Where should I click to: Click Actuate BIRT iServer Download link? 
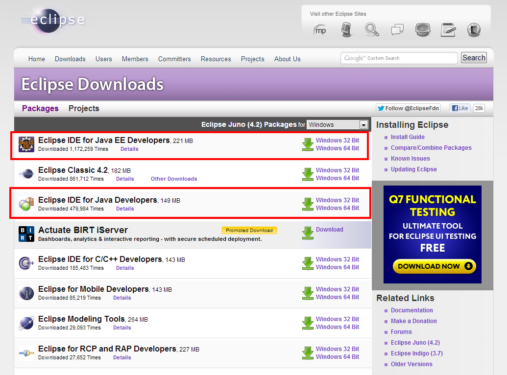pos(330,230)
